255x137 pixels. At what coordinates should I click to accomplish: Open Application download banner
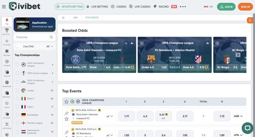click(34, 24)
